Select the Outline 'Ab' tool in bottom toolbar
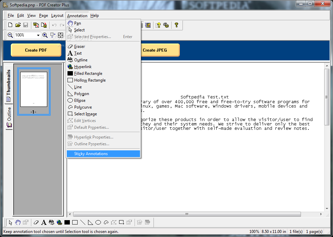Screen dimensions: 333x237 point(51,223)
